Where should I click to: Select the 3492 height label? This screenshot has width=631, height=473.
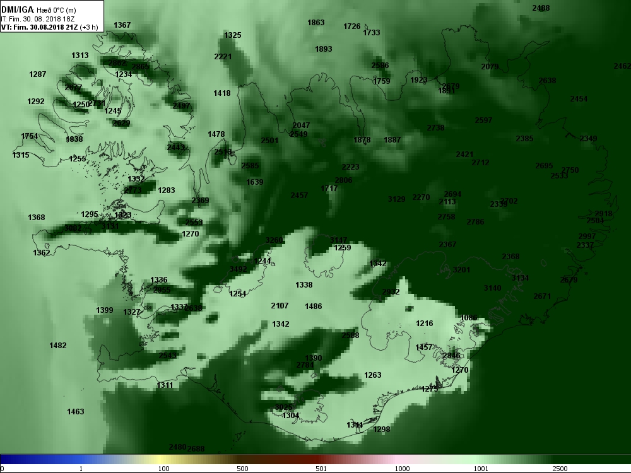239,269
